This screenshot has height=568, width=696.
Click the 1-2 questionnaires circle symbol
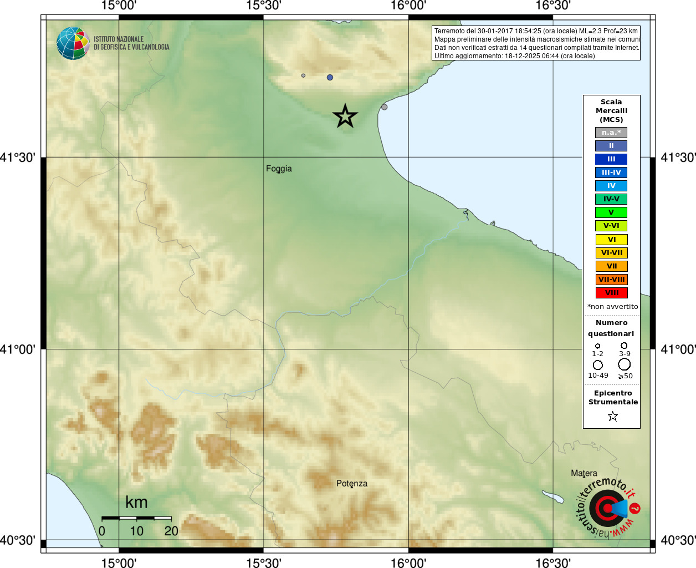pyautogui.click(x=597, y=346)
